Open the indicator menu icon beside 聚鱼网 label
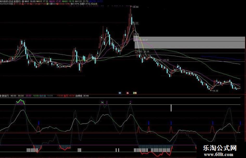Image resolution: width=246 pixels, height=158 pixels. pyautogui.click(x=1, y=95)
